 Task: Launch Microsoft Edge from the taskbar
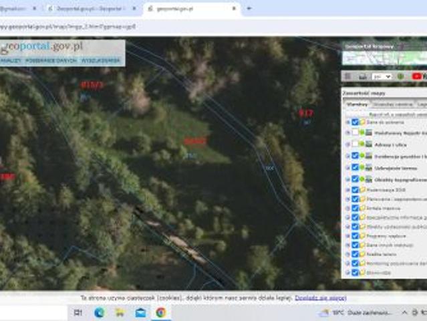click(100, 312)
